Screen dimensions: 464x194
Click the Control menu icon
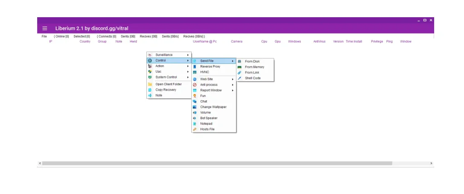[150, 60]
